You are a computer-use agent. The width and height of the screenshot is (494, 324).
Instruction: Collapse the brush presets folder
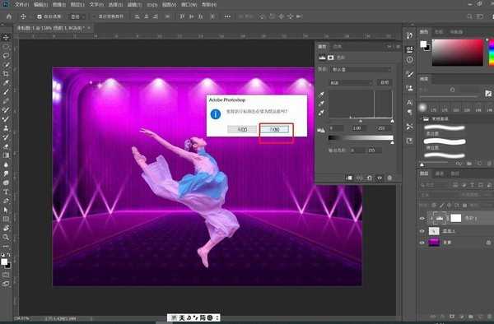coord(422,119)
